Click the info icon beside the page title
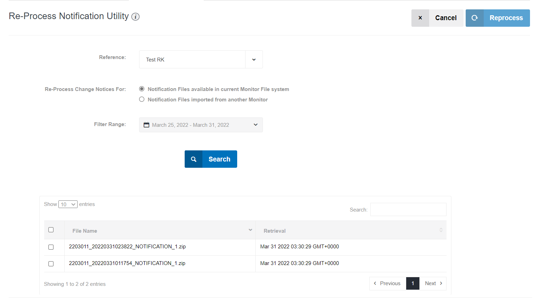 tap(135, 17)
